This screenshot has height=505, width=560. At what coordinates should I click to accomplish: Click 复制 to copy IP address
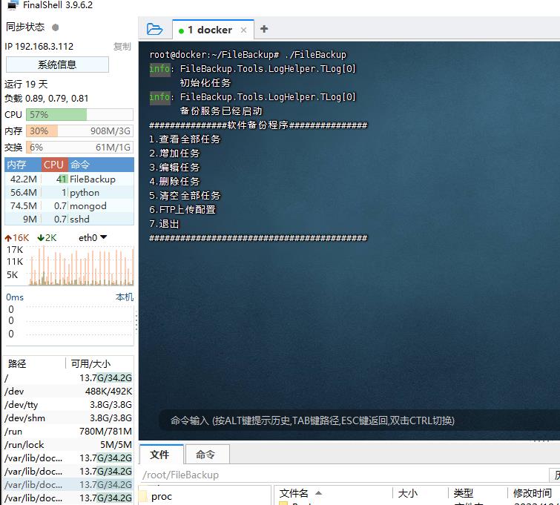tap(122, 46)
